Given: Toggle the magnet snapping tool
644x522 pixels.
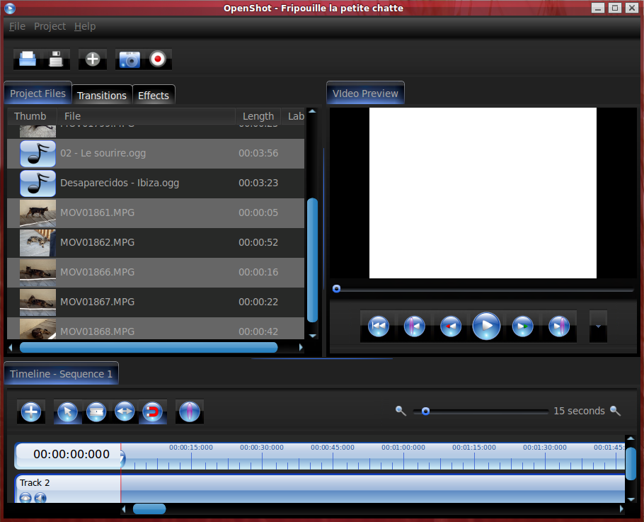Looking at the screenshot, I should [x=152, y=412].
